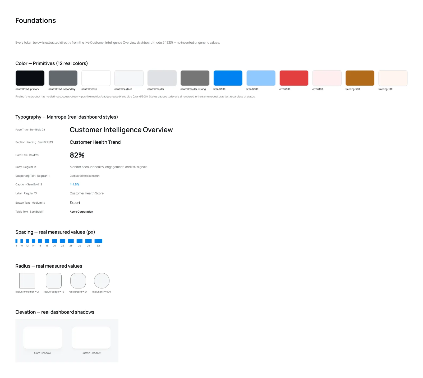Click the 'Color — Primitives' section heading
Screen dimensions: 423x378
click(52, 63)
